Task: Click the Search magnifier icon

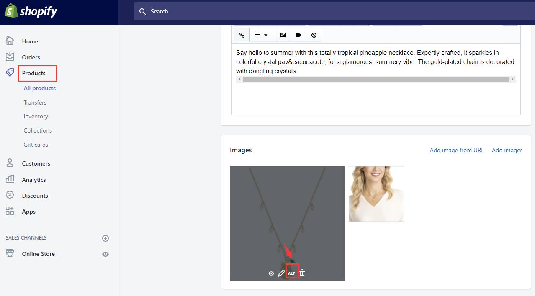Action: (x=142, y=11)
